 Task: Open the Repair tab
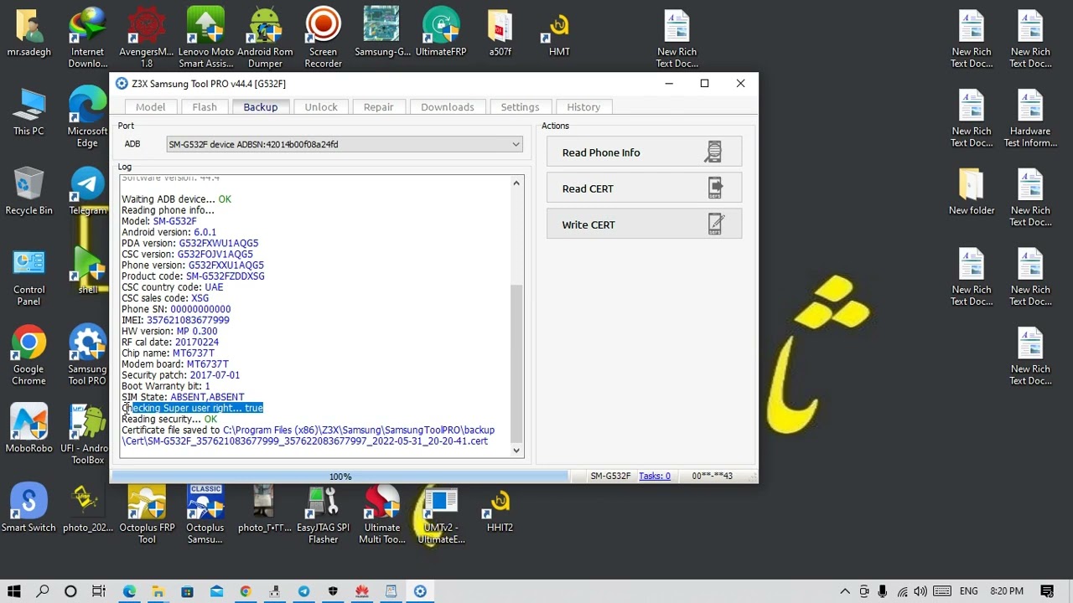(379, 107)
